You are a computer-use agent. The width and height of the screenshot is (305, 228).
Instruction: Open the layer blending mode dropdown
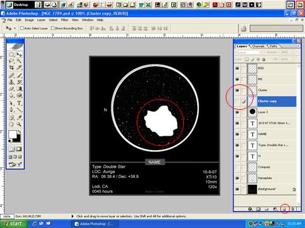[249, 52]
